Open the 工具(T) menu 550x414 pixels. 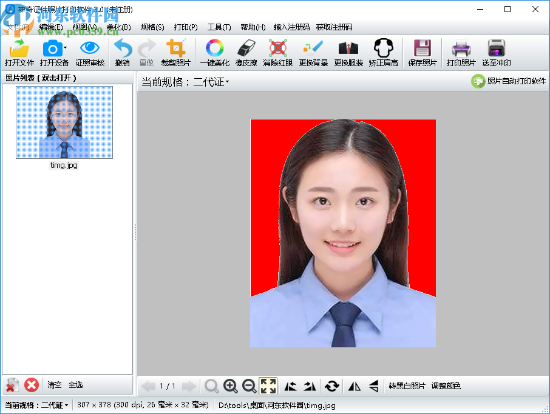pos(219,27)
